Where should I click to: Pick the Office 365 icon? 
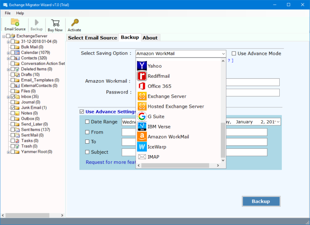[x=142, y=86]
